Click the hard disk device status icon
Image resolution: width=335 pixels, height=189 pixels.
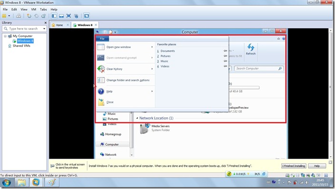(x=287, y=175)
